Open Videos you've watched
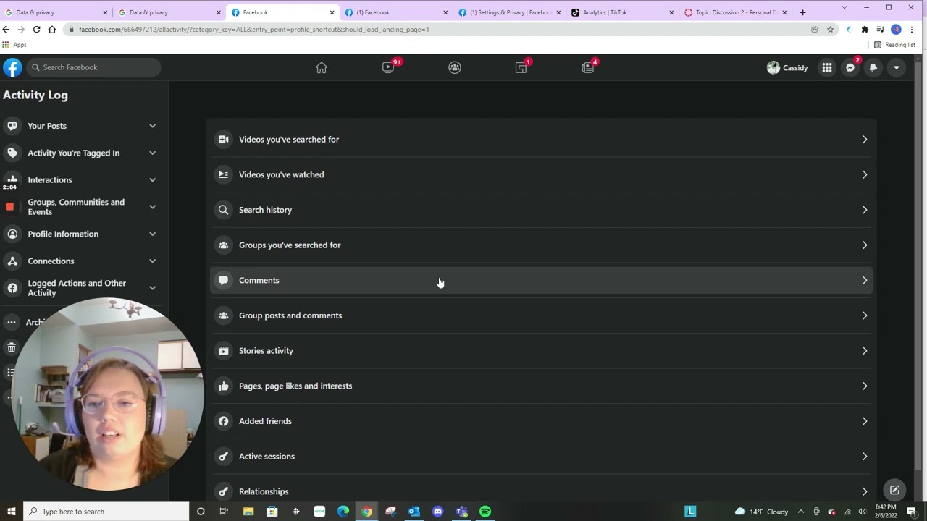 coord(541,174)
